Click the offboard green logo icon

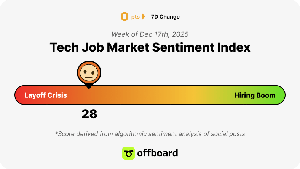pos(128,153)
